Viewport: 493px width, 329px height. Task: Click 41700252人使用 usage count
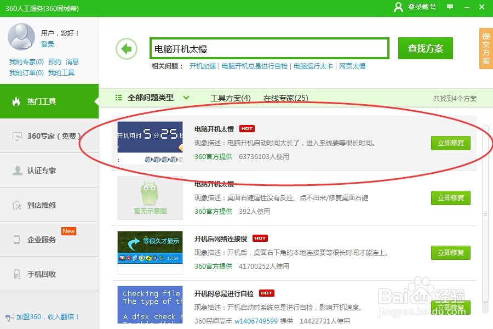(264, 266)
